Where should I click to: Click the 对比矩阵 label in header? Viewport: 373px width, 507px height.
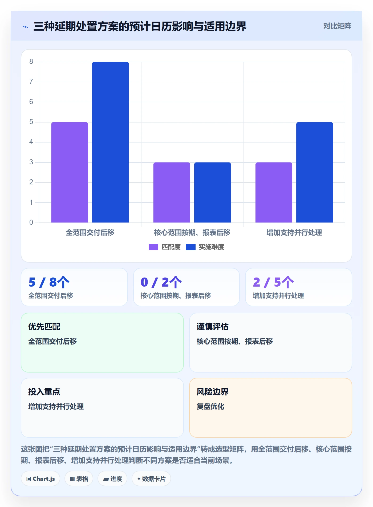pos(337,26)
